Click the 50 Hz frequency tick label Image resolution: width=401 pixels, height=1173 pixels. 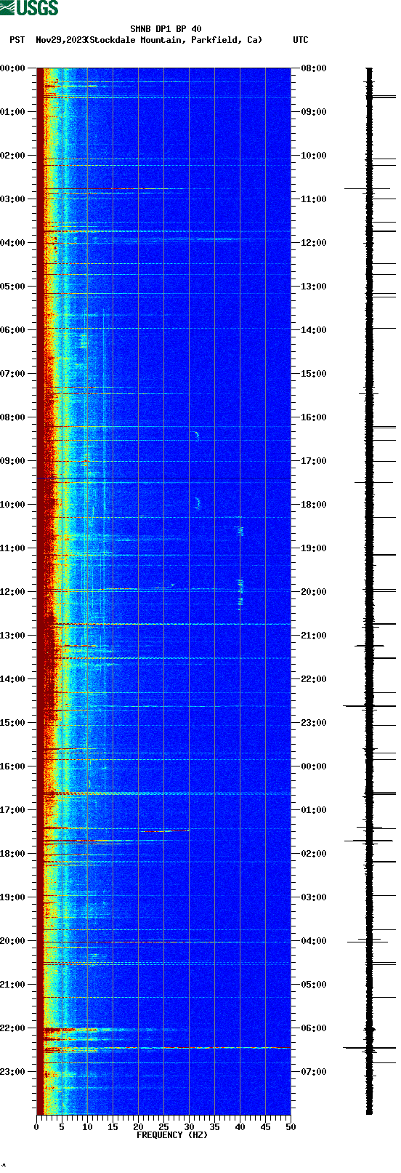291,1127
